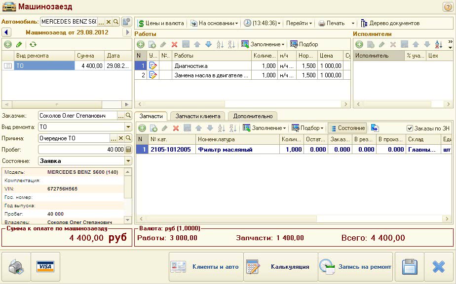The height and width of the screenshot is (284, 456).
Task: Go to previous Машинозаезд with left arrow
Action: (6, 32)
